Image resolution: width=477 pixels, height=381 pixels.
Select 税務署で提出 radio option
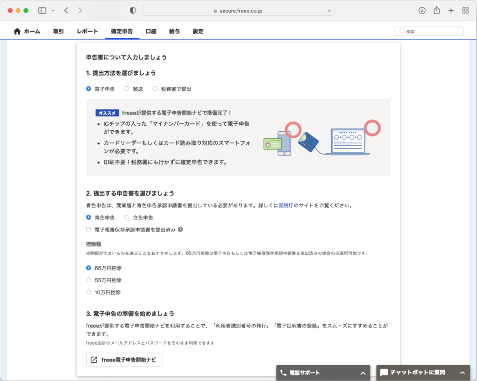pos(155,89)
